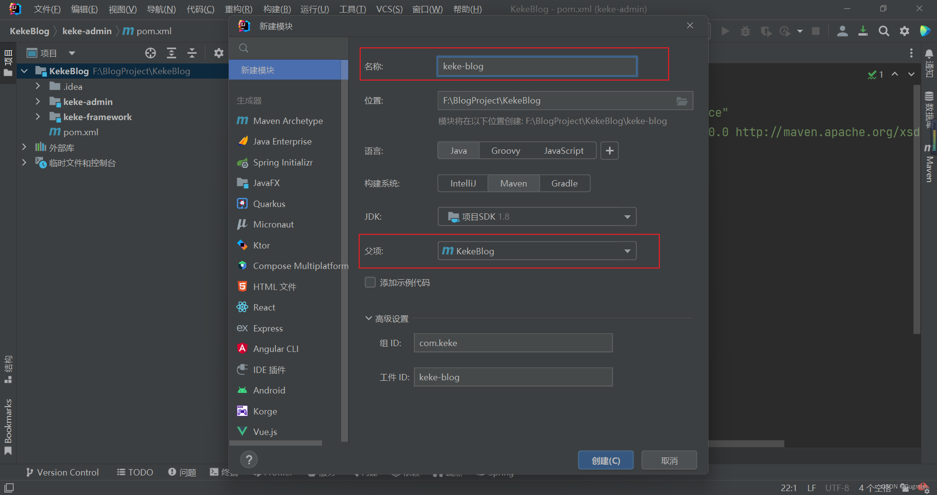The image size is (937, 495).
Task: Collapse 高级设置 section
Action: click(x=368, y=318)
